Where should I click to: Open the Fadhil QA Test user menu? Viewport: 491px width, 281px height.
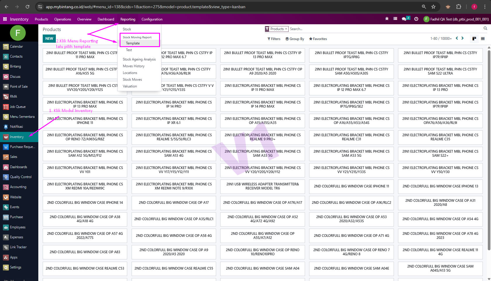click(x=456, y=19)
